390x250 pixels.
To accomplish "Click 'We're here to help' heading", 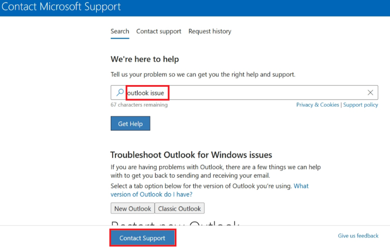I will pyautogui.click(x=145, y=59).
